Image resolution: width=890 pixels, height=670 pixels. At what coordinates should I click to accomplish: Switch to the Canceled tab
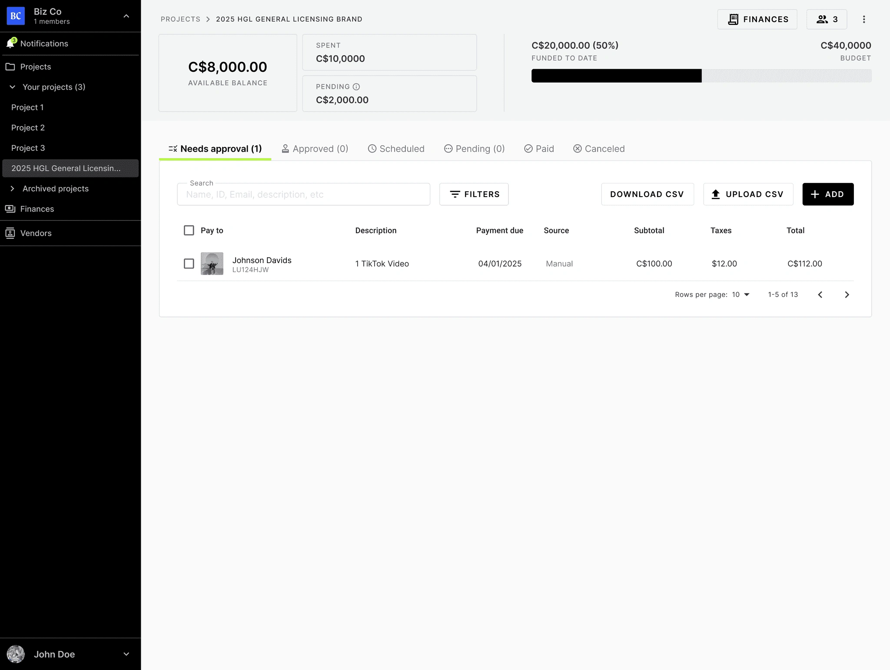point(599,149)
